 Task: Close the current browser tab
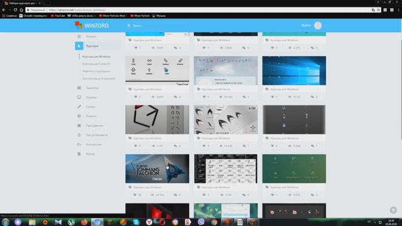point(40,3)
